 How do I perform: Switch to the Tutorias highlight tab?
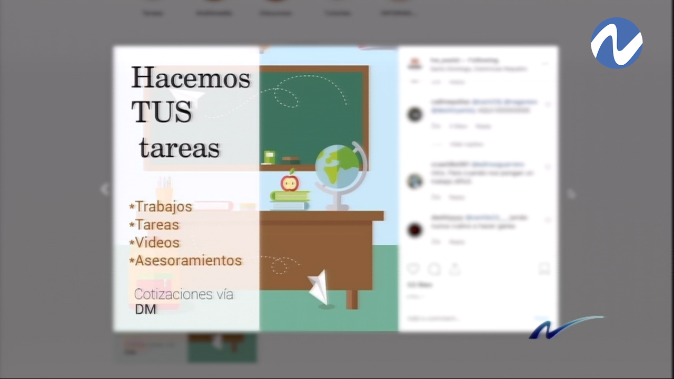[338, 4]
